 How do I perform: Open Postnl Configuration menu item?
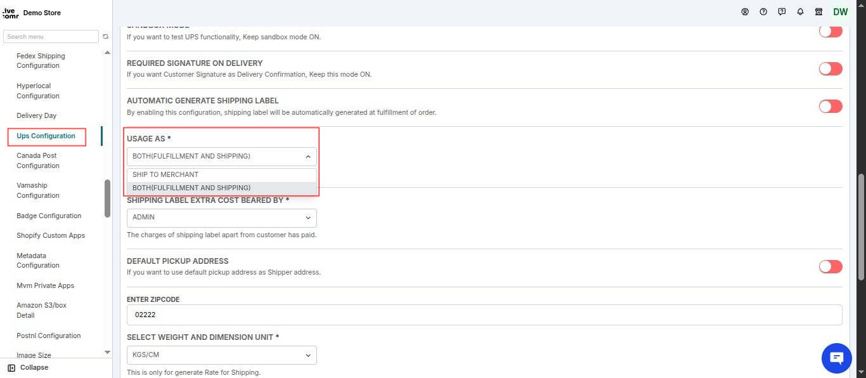tap(49, 336)
